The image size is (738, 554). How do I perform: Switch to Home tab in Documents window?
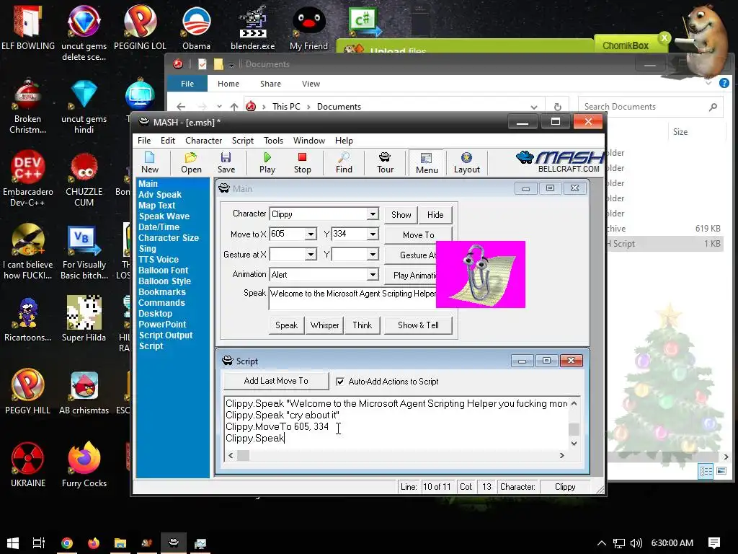pyautogui.click(x=228, y=84)
